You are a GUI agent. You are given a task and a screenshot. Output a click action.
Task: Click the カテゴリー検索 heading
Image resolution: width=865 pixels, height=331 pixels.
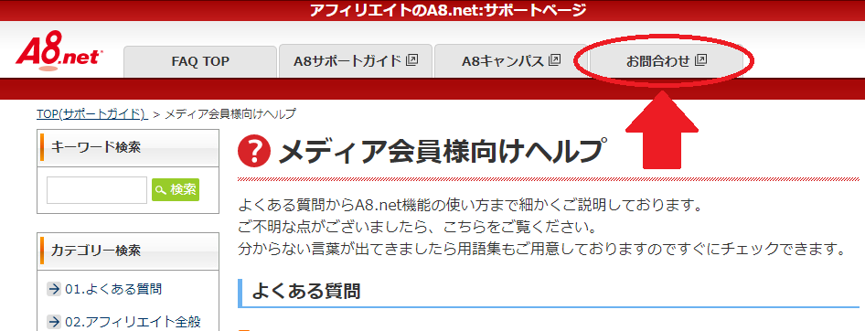click(x=95, y=251)
